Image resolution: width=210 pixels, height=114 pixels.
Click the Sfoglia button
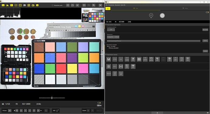205,41
